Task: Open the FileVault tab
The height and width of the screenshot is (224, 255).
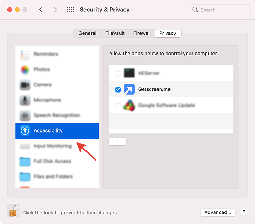Action: 115,33
